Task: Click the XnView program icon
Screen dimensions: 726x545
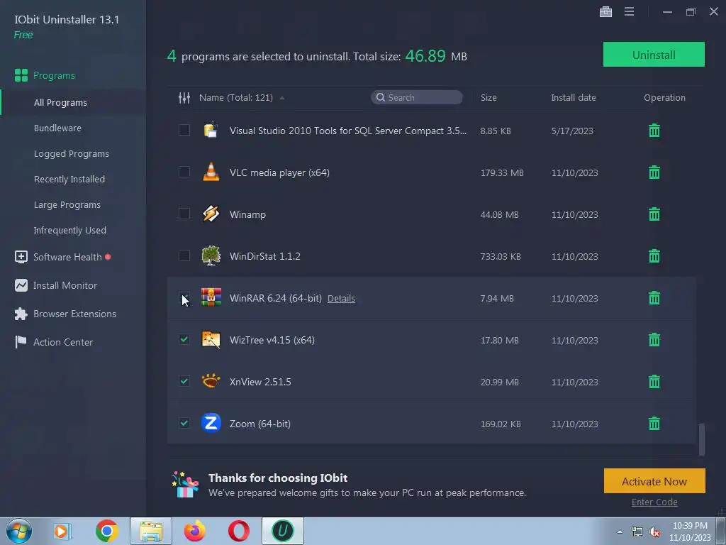Action: tap(211, 381)
